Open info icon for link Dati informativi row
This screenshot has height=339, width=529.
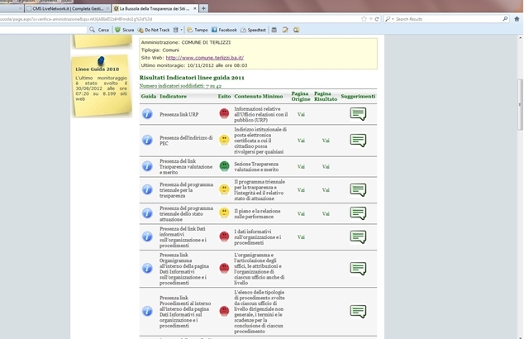point(147,236)
